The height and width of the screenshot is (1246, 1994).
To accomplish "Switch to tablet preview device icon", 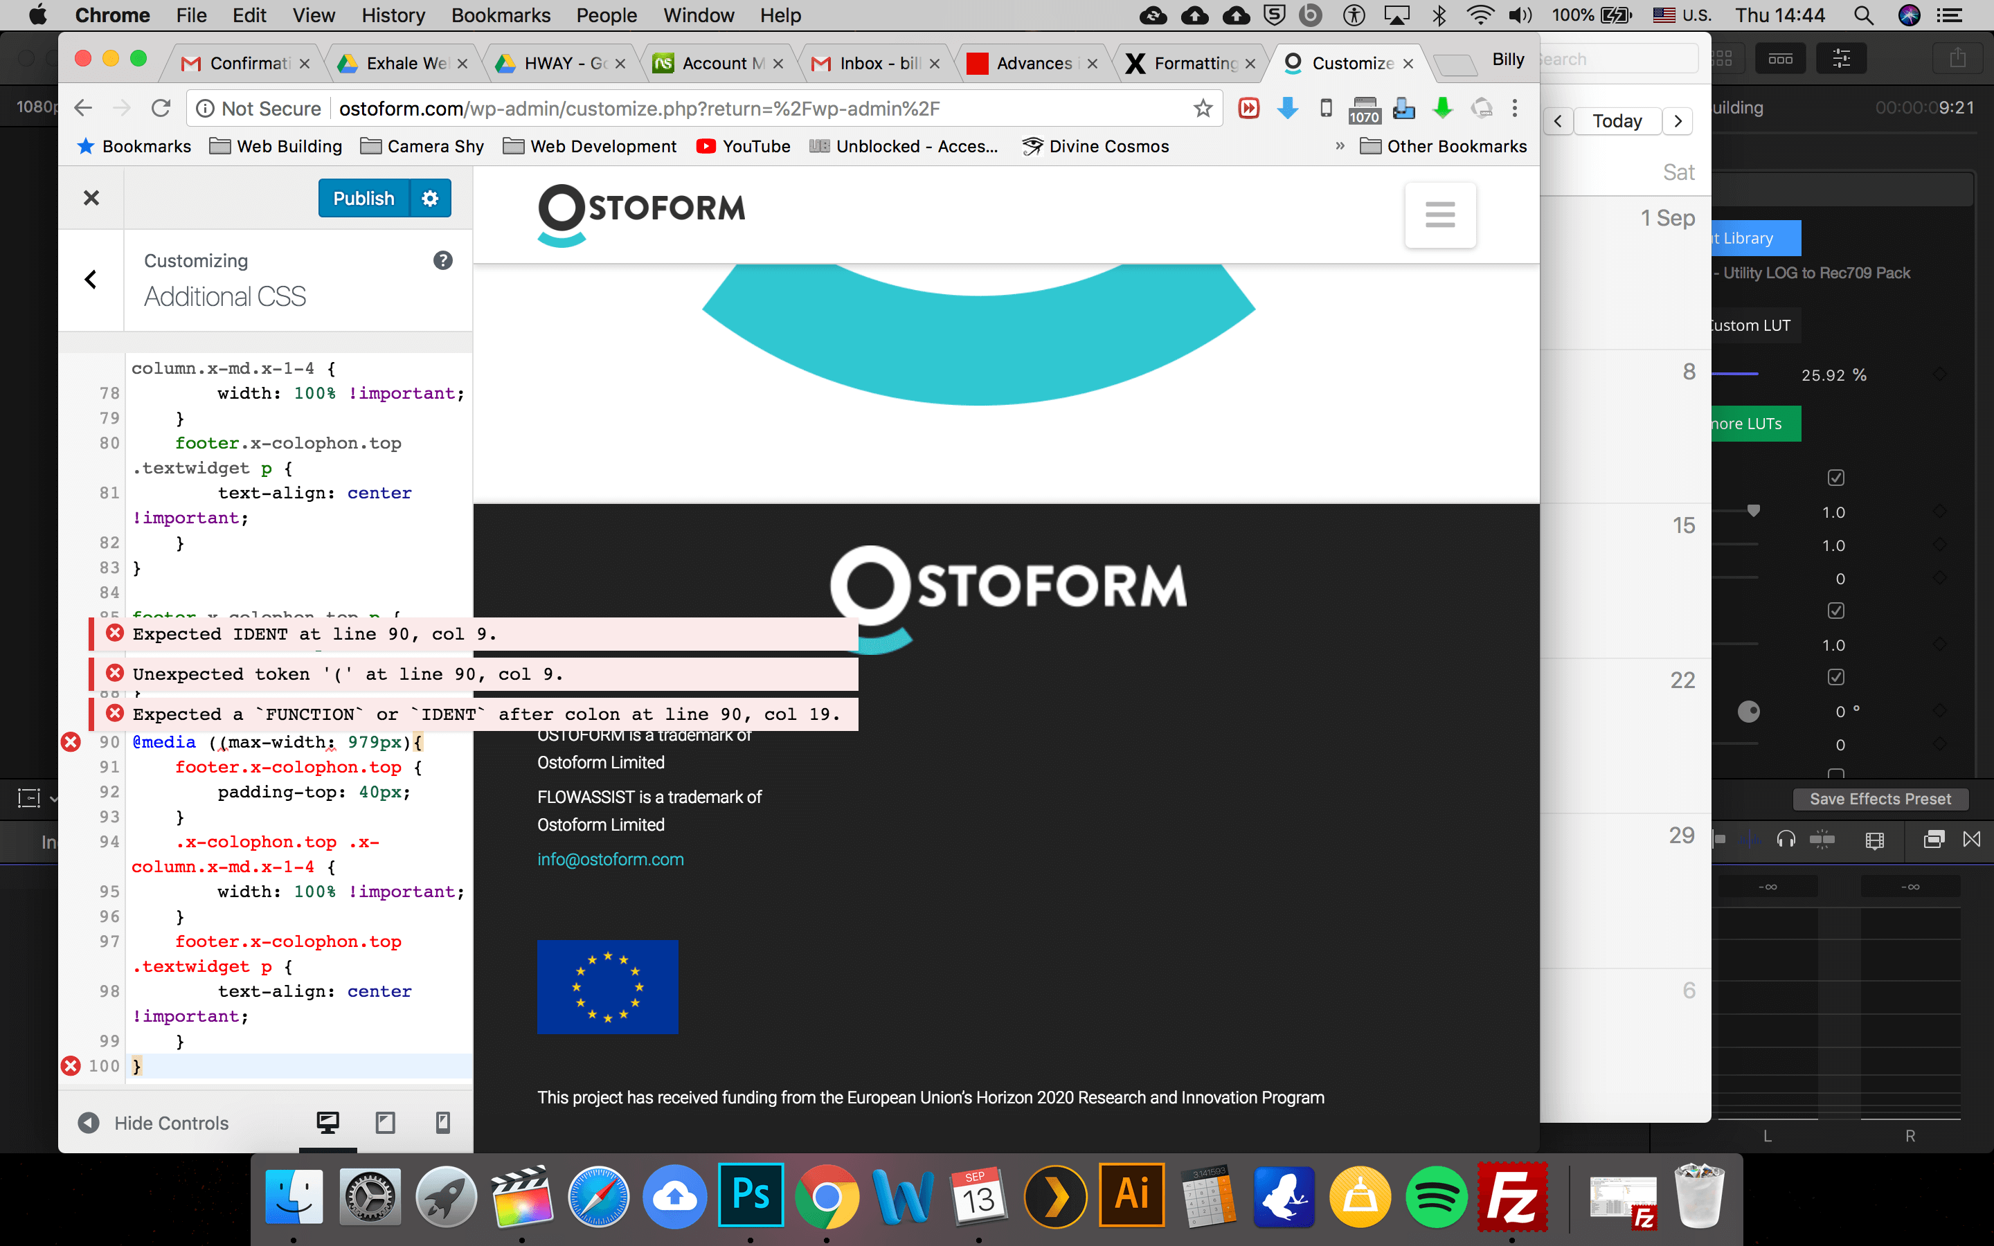I will [x=385, y=1122].
